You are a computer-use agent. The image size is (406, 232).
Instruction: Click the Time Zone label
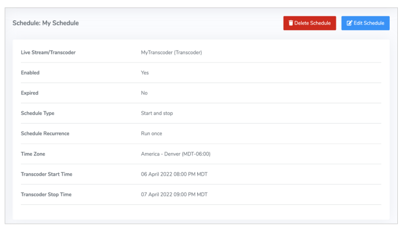coord(32,154)
